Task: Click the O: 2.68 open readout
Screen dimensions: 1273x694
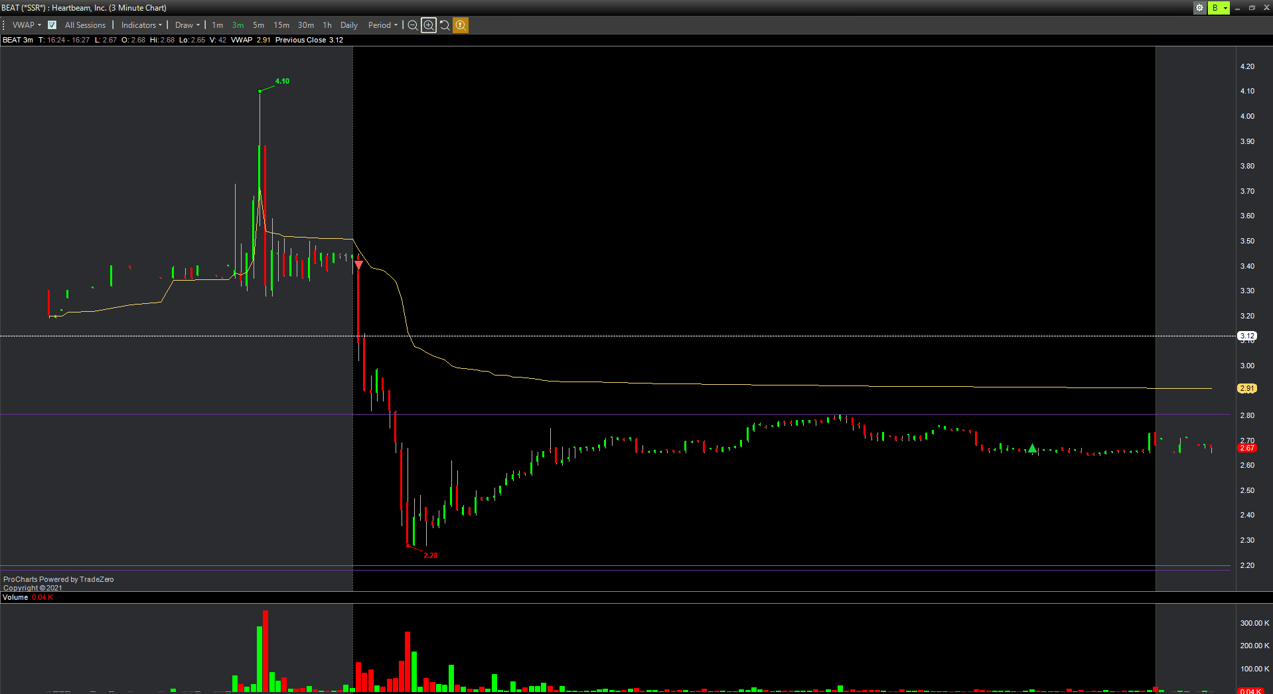Action: [x=133, y=40]
